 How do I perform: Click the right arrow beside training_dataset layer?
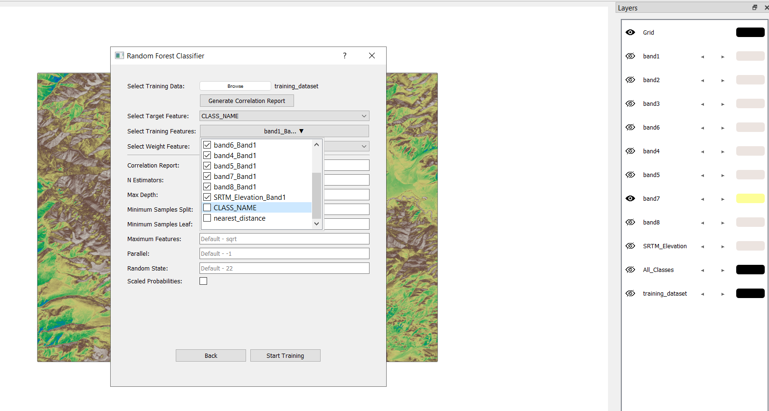(722, 294)
